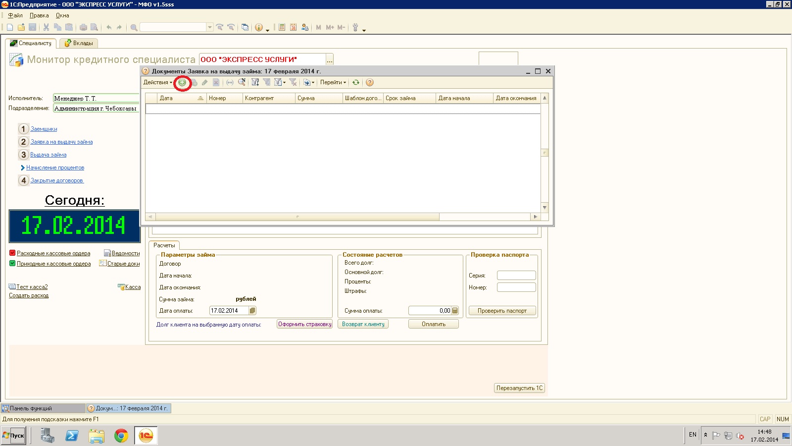Open the Calendar icon in main toolbar
Viewport: 792px width, 446px height.
293,27
